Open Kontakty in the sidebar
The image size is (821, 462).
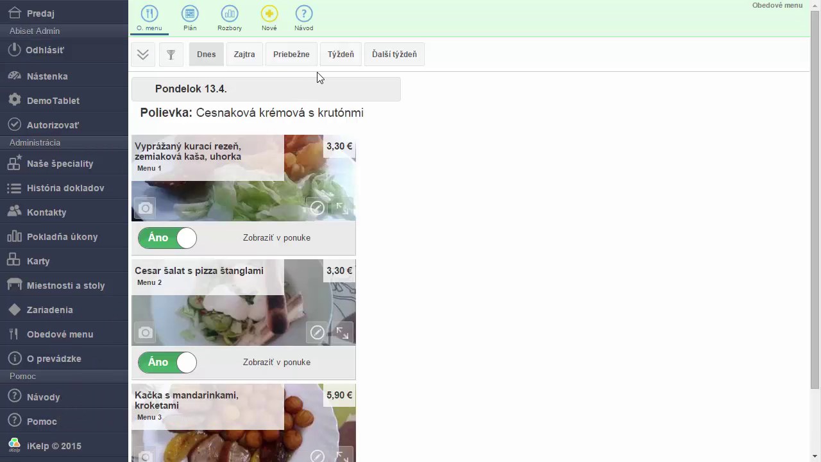tap(64, 212)
